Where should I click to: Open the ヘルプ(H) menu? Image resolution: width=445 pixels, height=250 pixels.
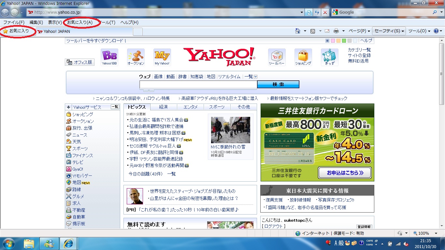click(129, 22)
